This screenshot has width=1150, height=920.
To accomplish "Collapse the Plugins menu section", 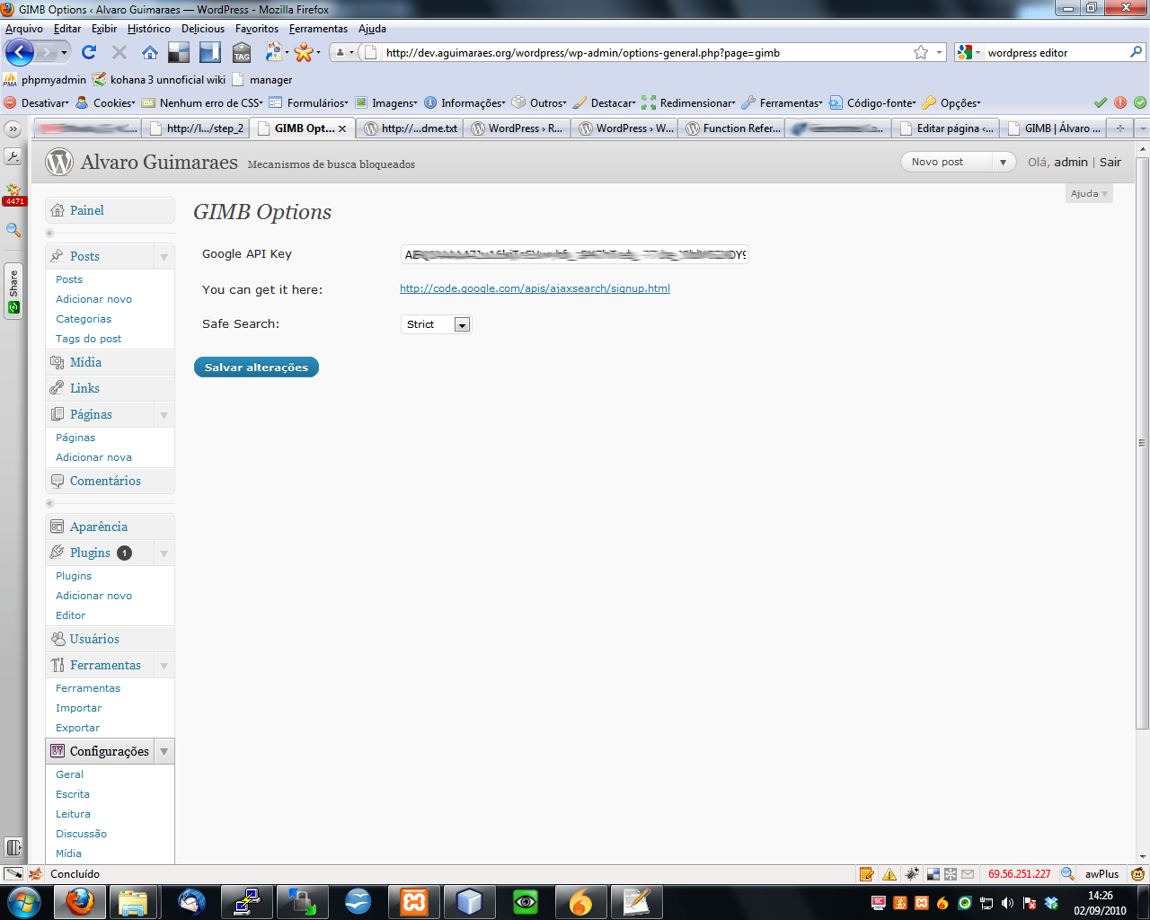I will [x=164, y=553].
